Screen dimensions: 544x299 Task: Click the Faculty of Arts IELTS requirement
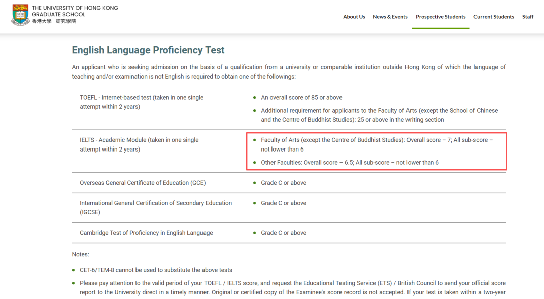click(376, 144)
